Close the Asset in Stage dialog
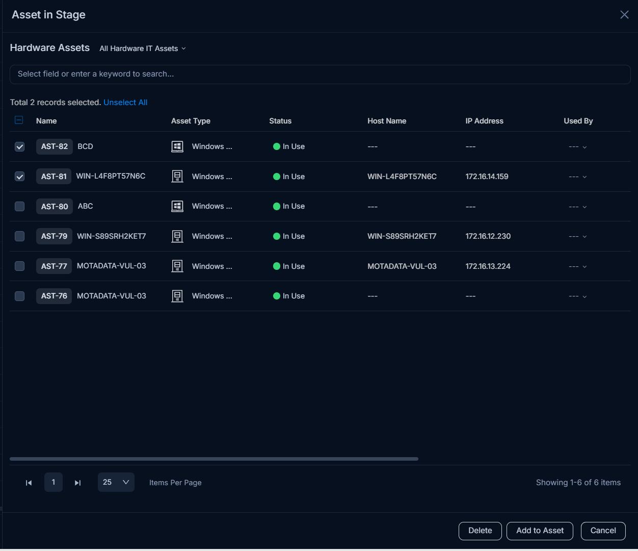Image resolution: width=638 pixels, height=551 pixels. [x=624, y=15]
